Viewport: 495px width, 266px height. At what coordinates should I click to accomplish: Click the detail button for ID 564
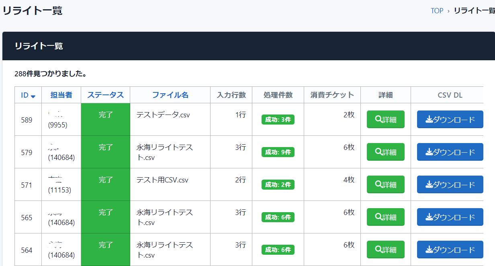385,250
